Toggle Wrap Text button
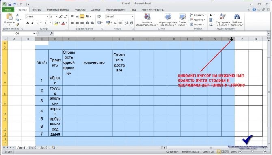This screenshot has width=272, height=155. coord(99,17)
